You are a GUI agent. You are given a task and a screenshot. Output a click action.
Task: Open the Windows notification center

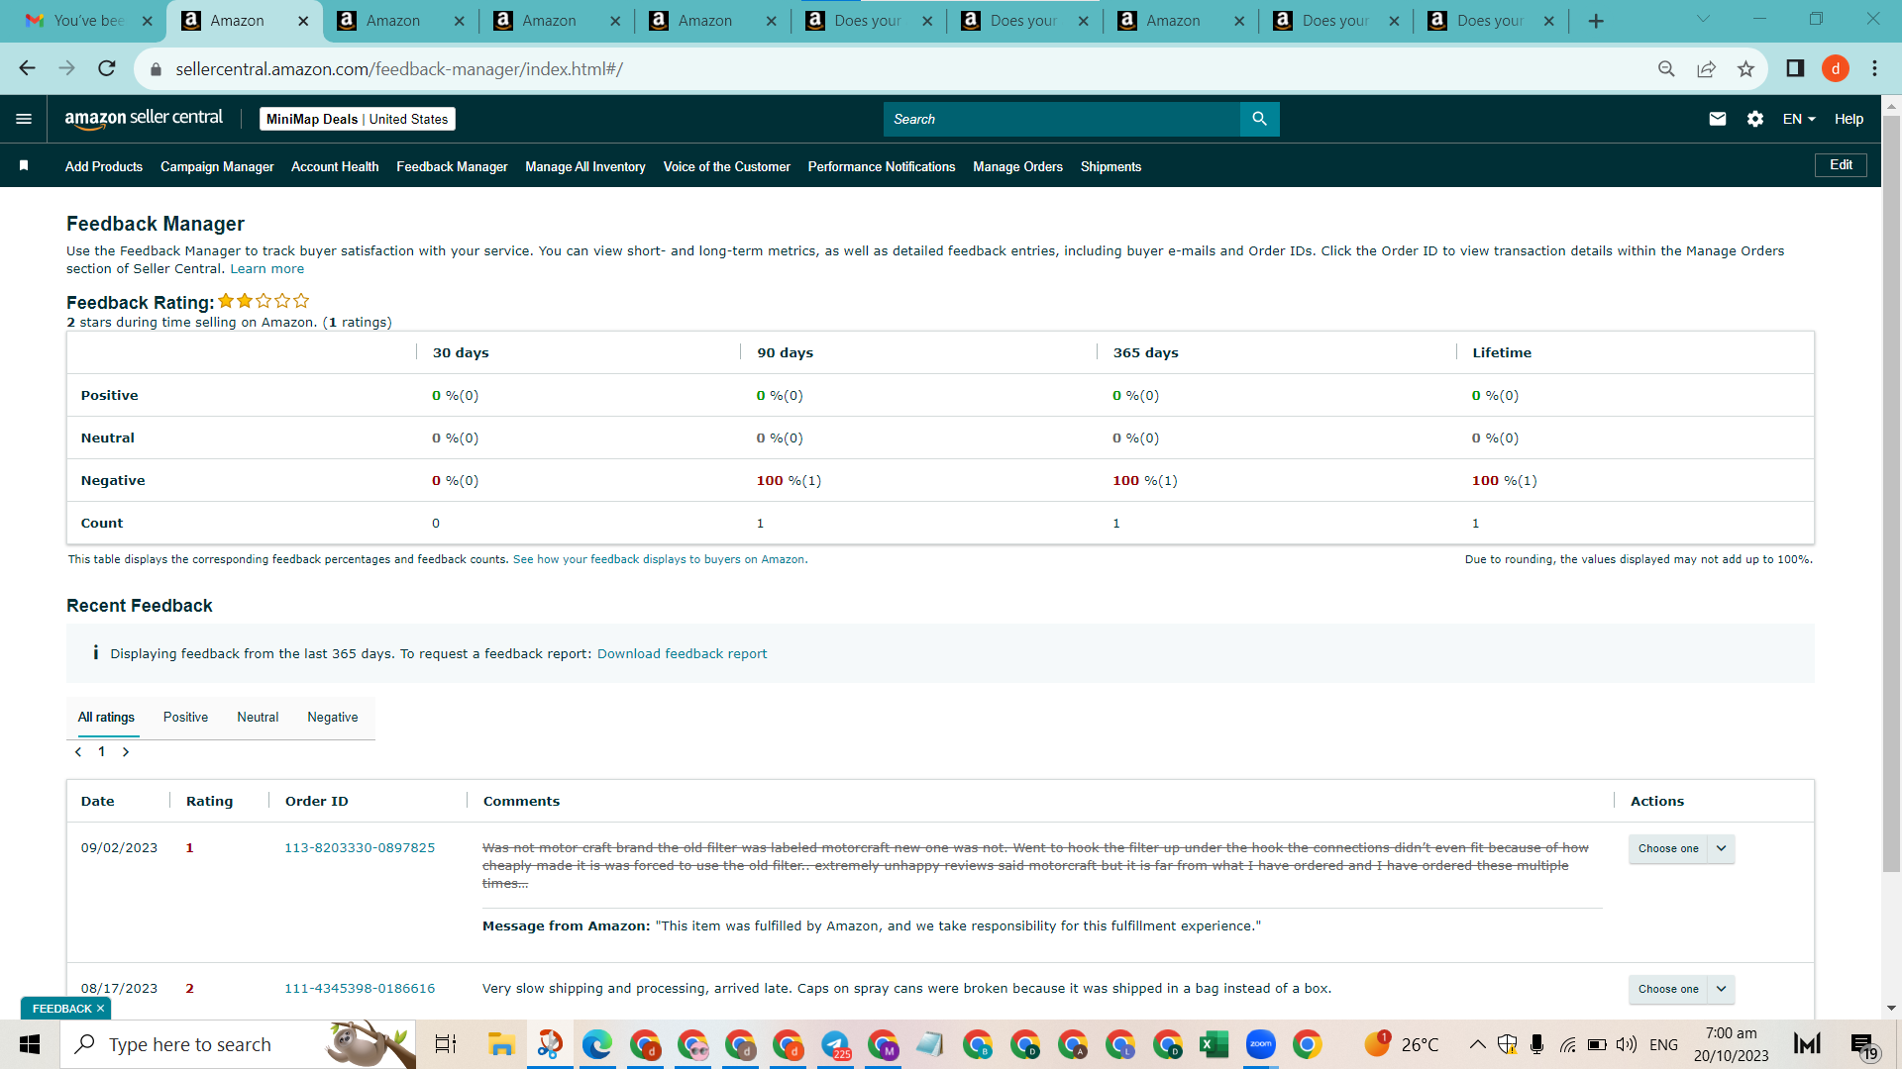pos(1862,1045)
